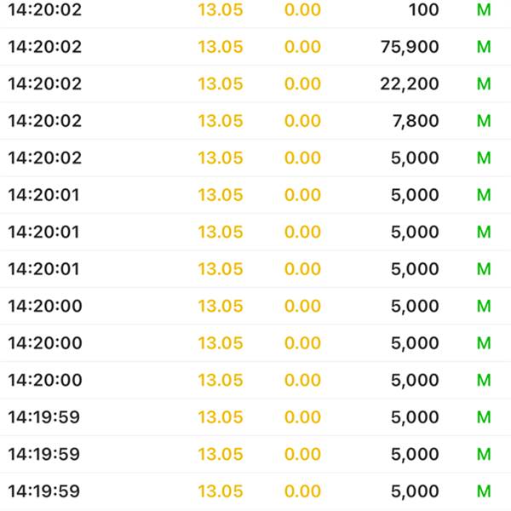Screen dimensions: 511x511
Task: Click the 14:20:02 timestamp of the 7,800 trade
Action: click(x=45, y=121)
